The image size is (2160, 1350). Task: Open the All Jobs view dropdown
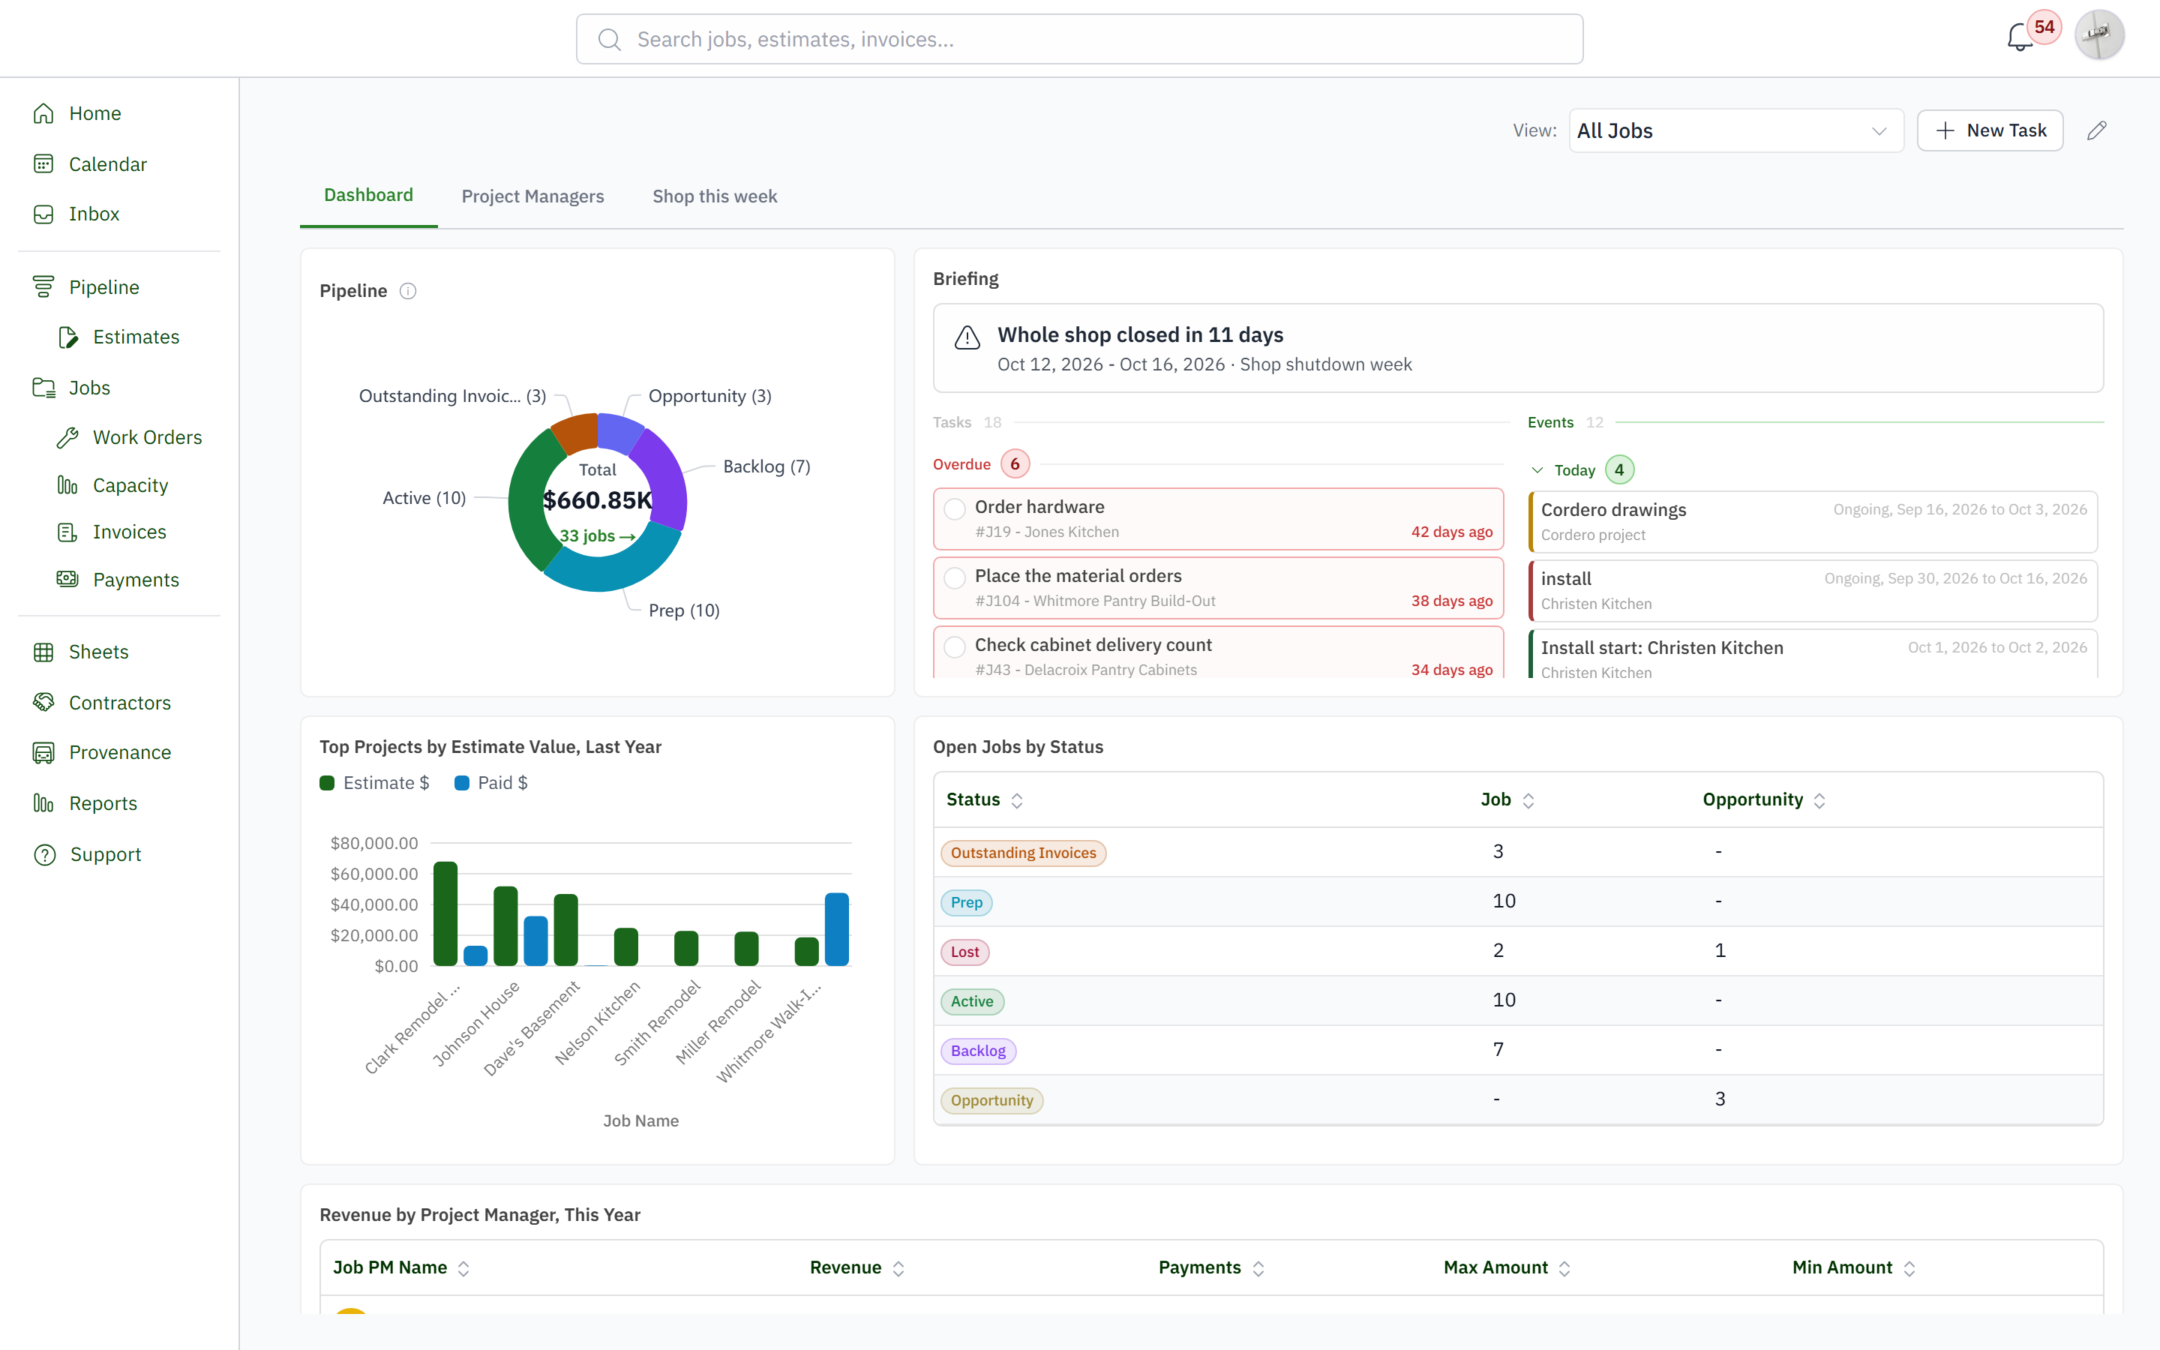pyautogui.click(x=1736, y=130)
